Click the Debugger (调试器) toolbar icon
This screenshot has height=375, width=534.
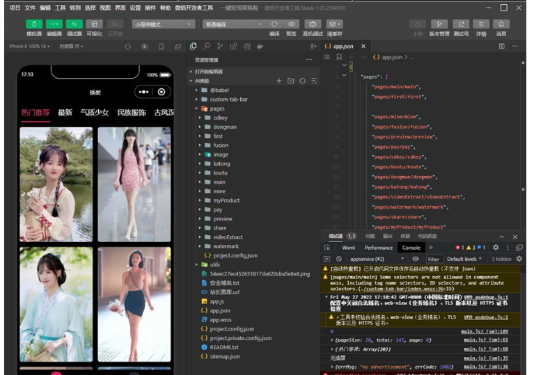point(74,24)
